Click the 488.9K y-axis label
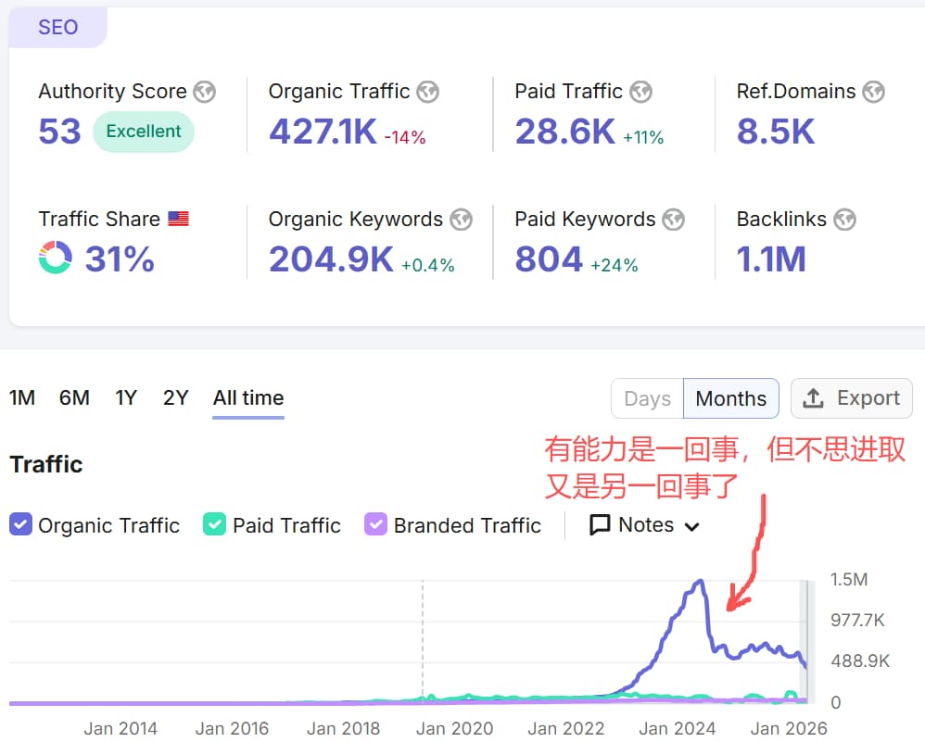The width and height of the screenshot is (925, 755). tap(860, 661)
